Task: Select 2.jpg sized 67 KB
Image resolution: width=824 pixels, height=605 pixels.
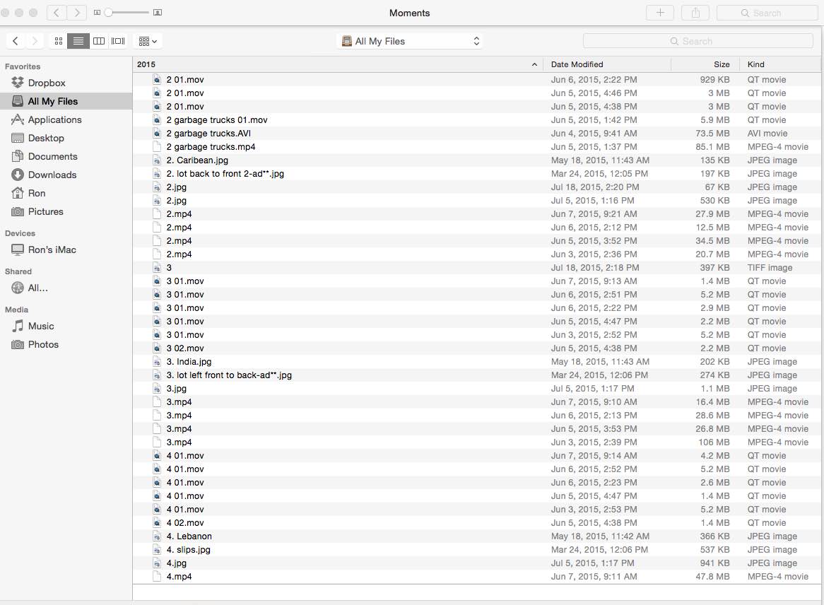Action: click(x=476, y=187)
